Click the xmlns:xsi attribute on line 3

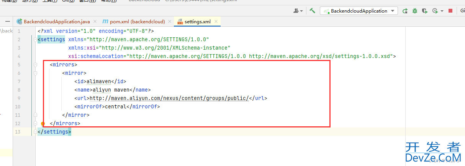[149, 48]
